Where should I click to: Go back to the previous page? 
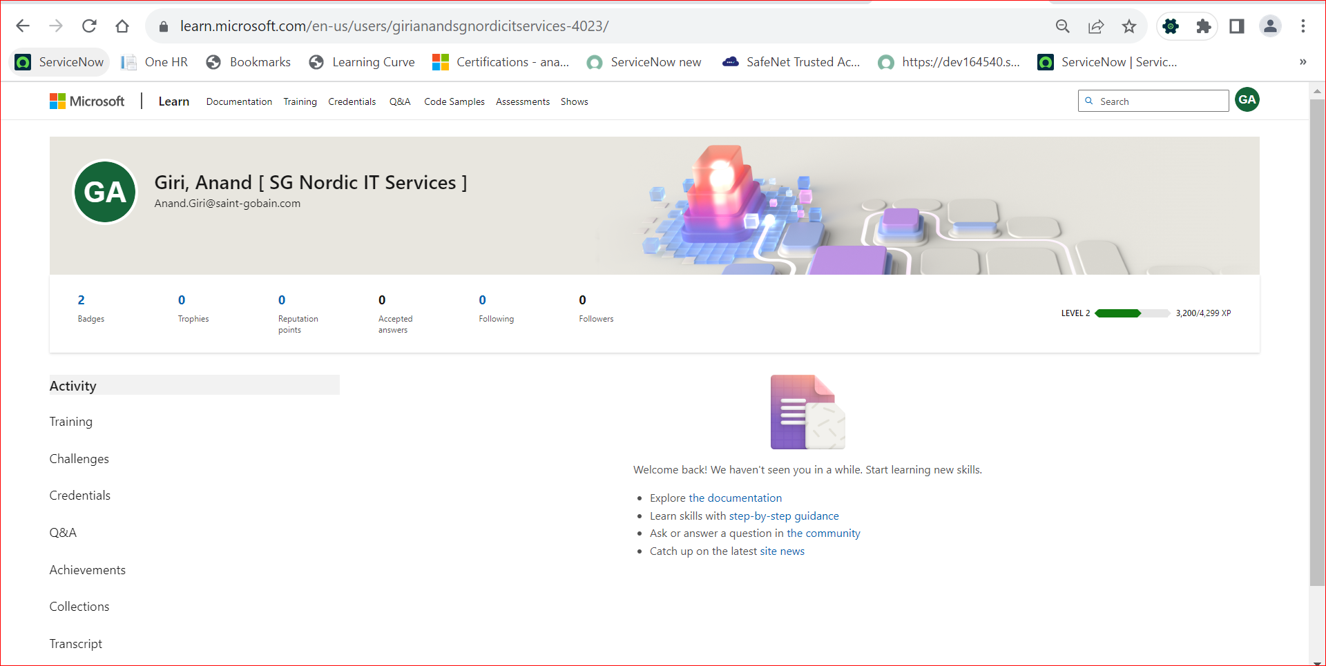click(x=23, y=26)
